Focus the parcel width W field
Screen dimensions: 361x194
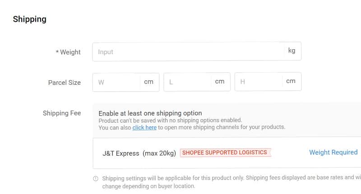(116, 82)
